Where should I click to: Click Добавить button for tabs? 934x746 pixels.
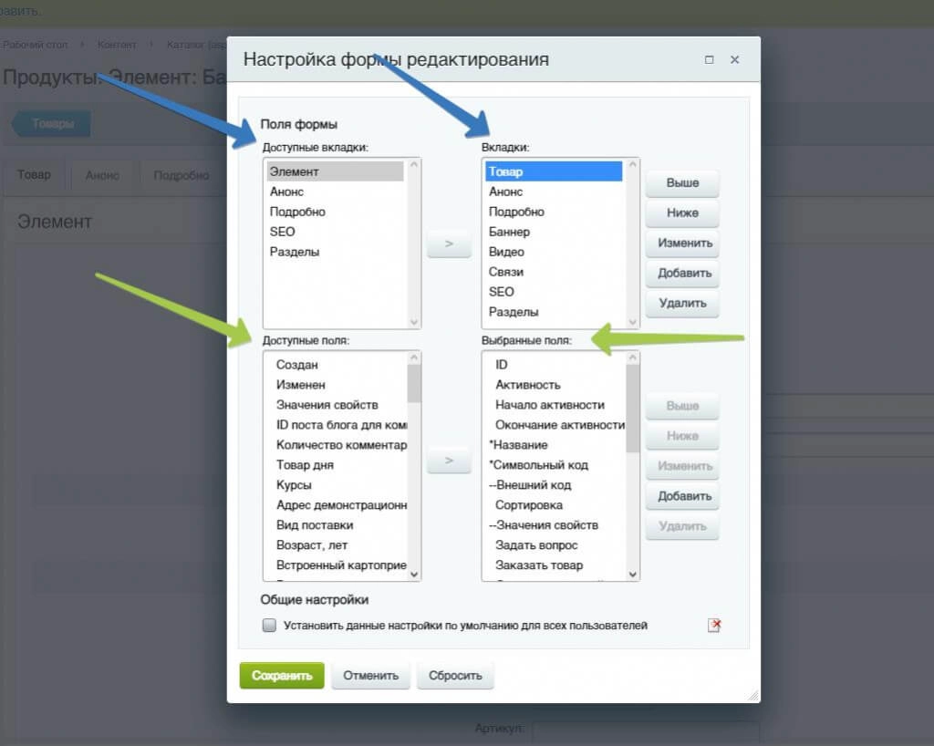point(682,273)
